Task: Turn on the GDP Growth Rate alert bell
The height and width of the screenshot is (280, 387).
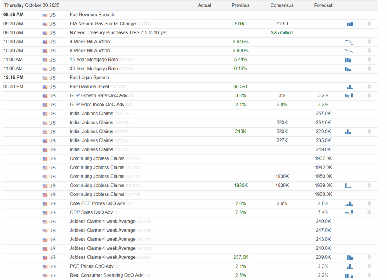Action: coord(369,95)
